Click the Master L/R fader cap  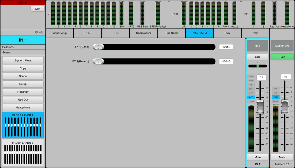(285, 107)
